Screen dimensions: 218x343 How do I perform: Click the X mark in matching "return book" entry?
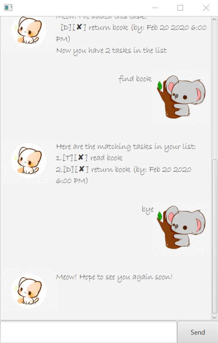coord(82,169)
